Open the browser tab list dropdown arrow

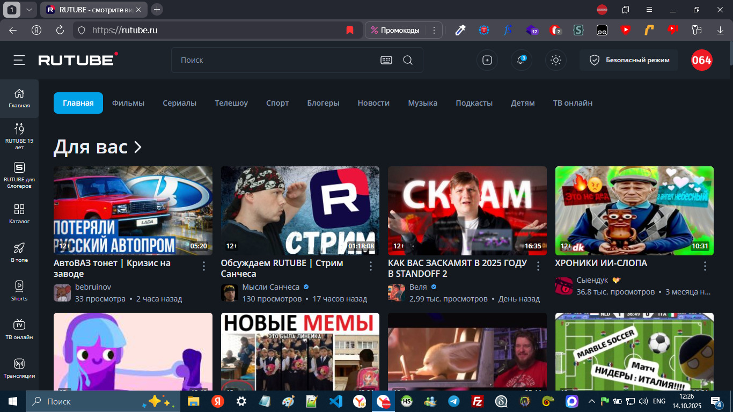(29, 9)
